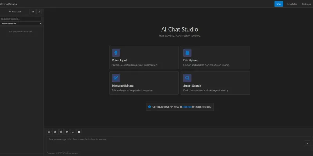313x156 pixels.
Task: Click the send arrow button
Action: (x=307, y=143)
